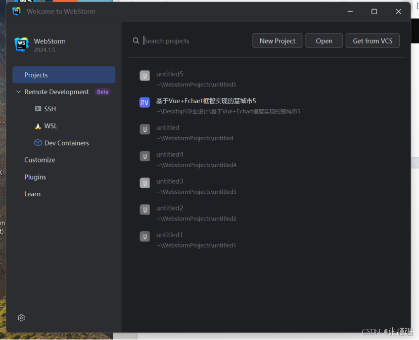Click the untitled1 project icon
Viewport: 419px width, 340px height.
click(145, 236)
